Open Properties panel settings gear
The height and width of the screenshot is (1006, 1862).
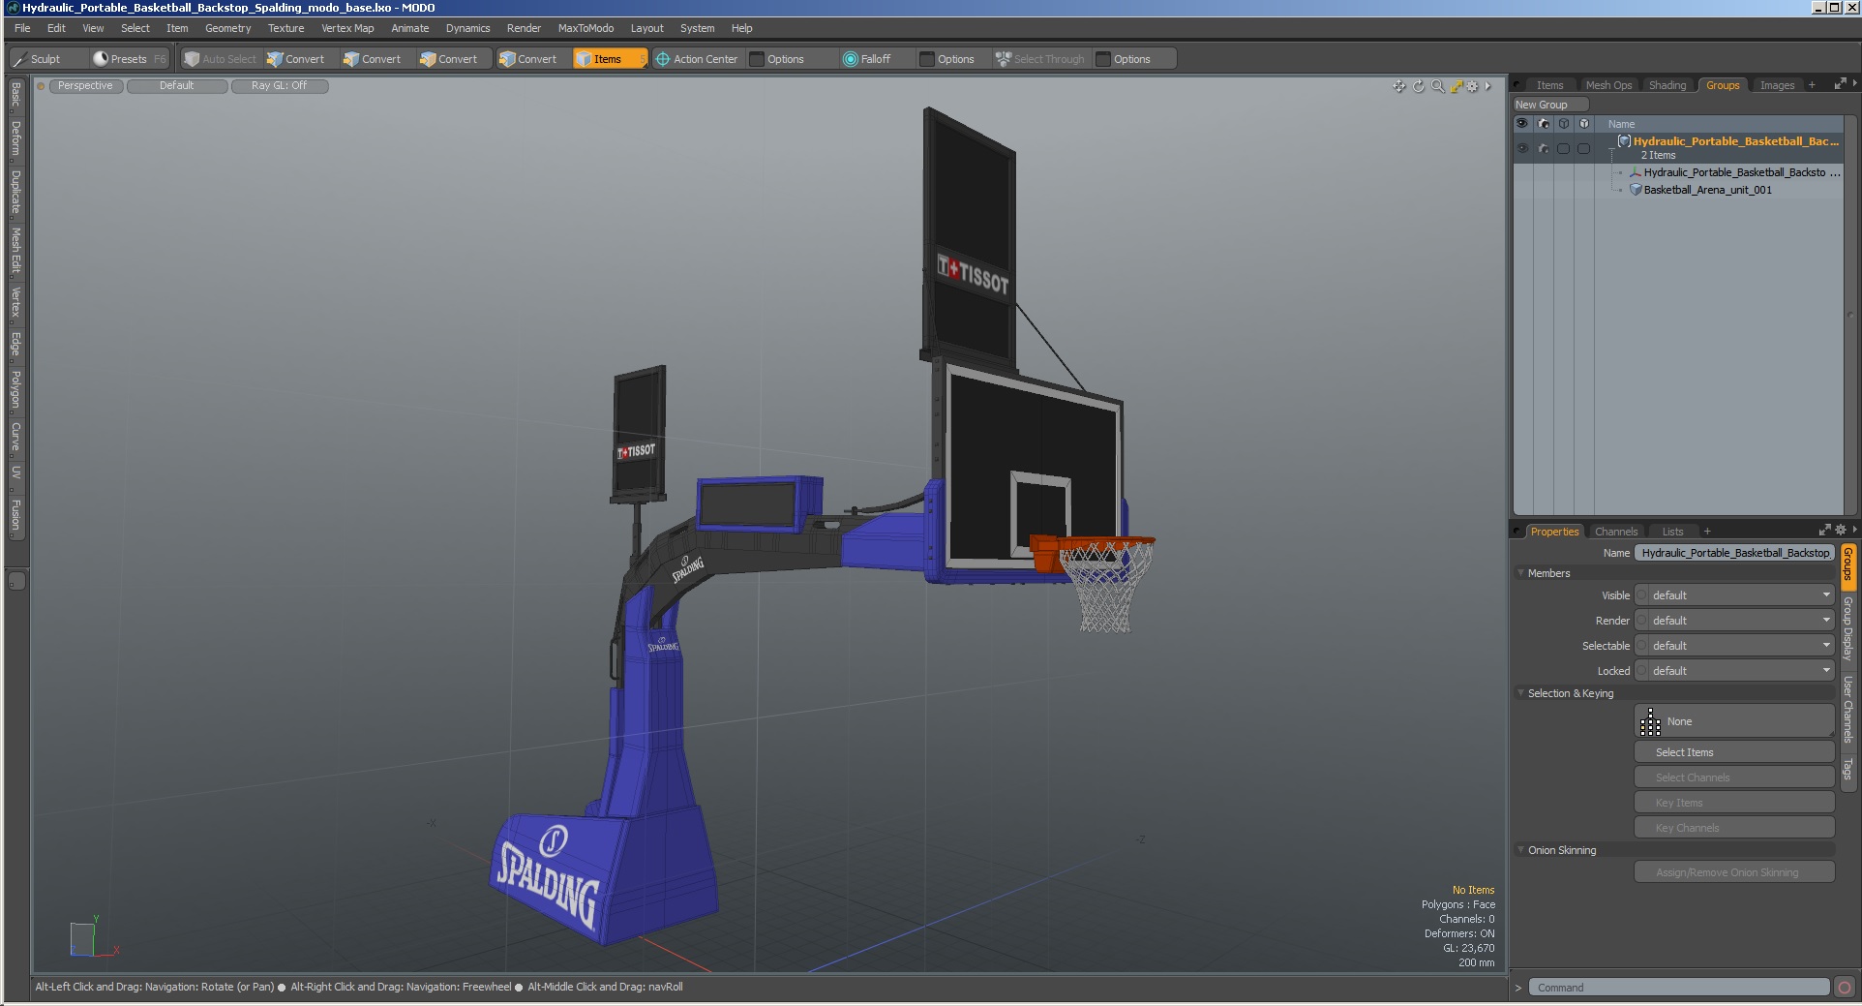[x=1840, y=530]
